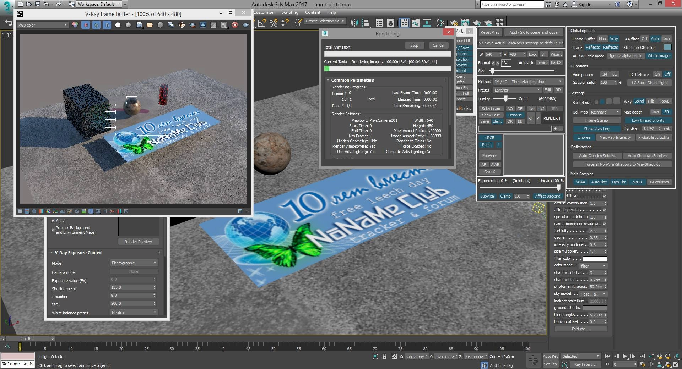Open the sky model dropdown

tap(593, 294)
